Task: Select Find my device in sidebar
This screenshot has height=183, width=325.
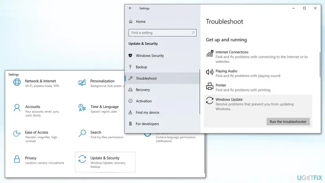Action: pos(162,112)
